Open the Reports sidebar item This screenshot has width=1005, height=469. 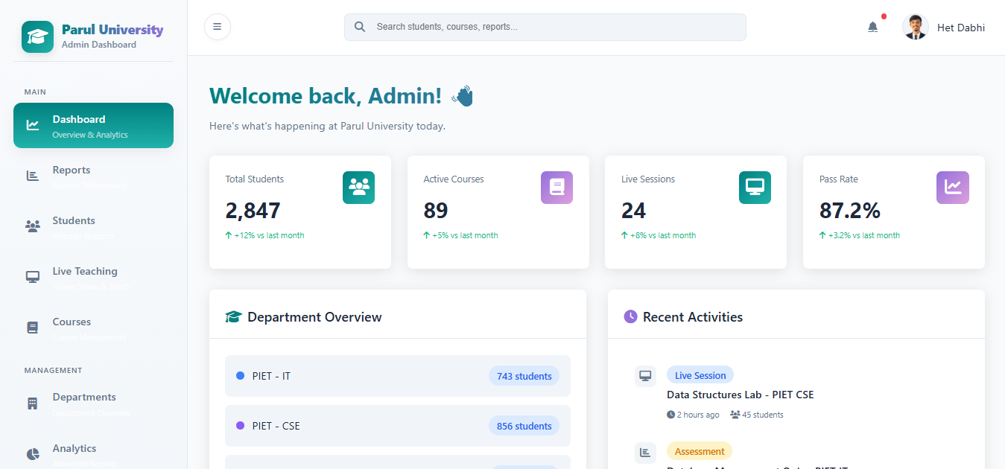click(x=93, y=176)
